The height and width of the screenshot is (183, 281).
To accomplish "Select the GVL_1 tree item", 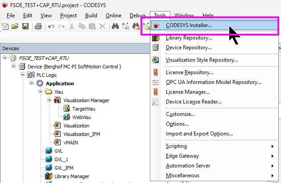I will click(x=61, y=159).
